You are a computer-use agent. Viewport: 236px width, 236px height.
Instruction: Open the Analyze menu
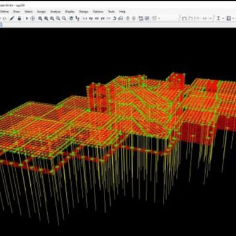tap(55, 11)
